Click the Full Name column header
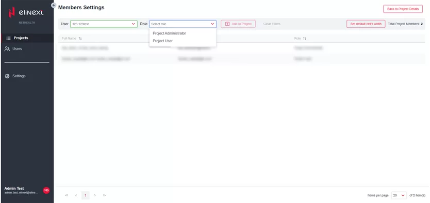This screenshot has height=203, width=430. click(69, 39)
